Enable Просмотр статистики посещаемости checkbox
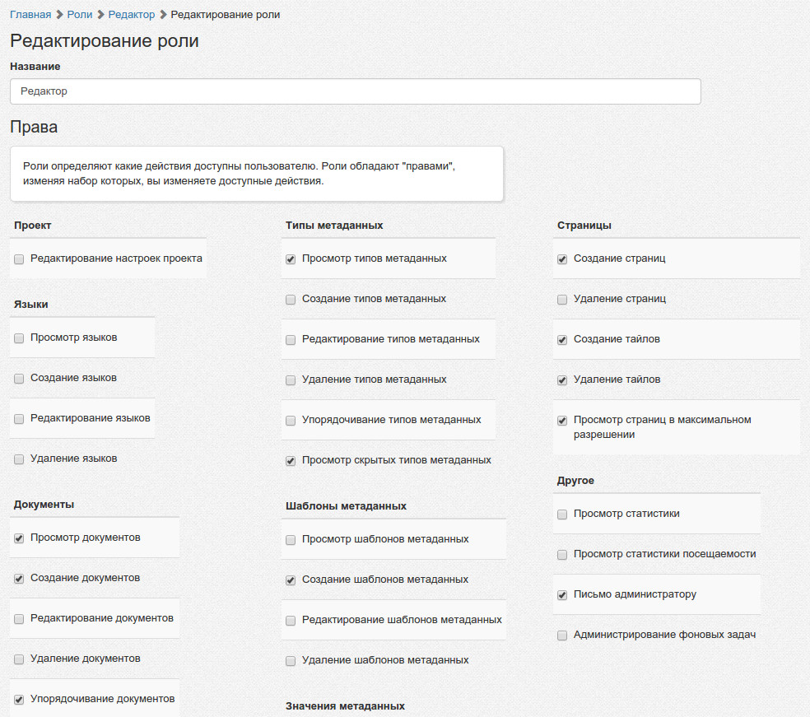The width and height of the screenshot is (810, 717). (x=562, y=555)
